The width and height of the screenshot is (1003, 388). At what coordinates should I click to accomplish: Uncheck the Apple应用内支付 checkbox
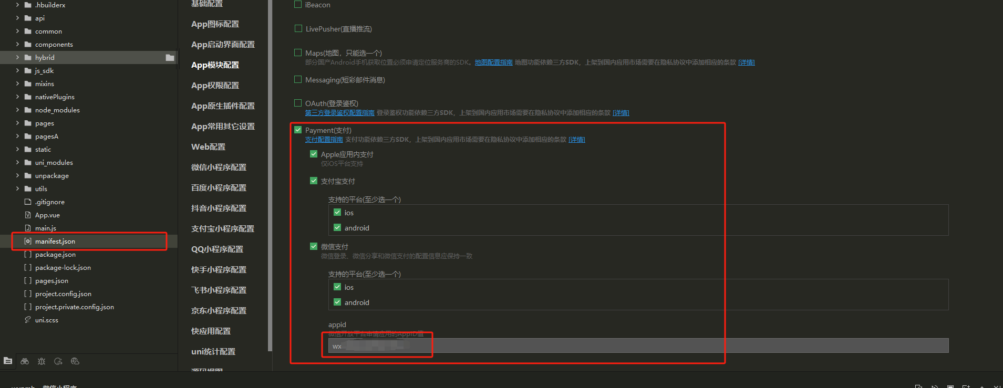click(314, 154)
